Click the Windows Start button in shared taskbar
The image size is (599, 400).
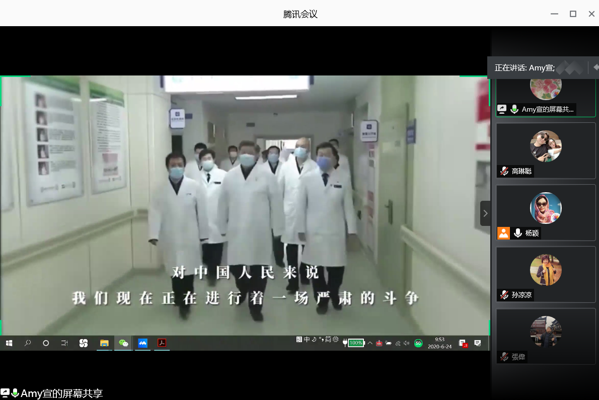tap(9, 343)
